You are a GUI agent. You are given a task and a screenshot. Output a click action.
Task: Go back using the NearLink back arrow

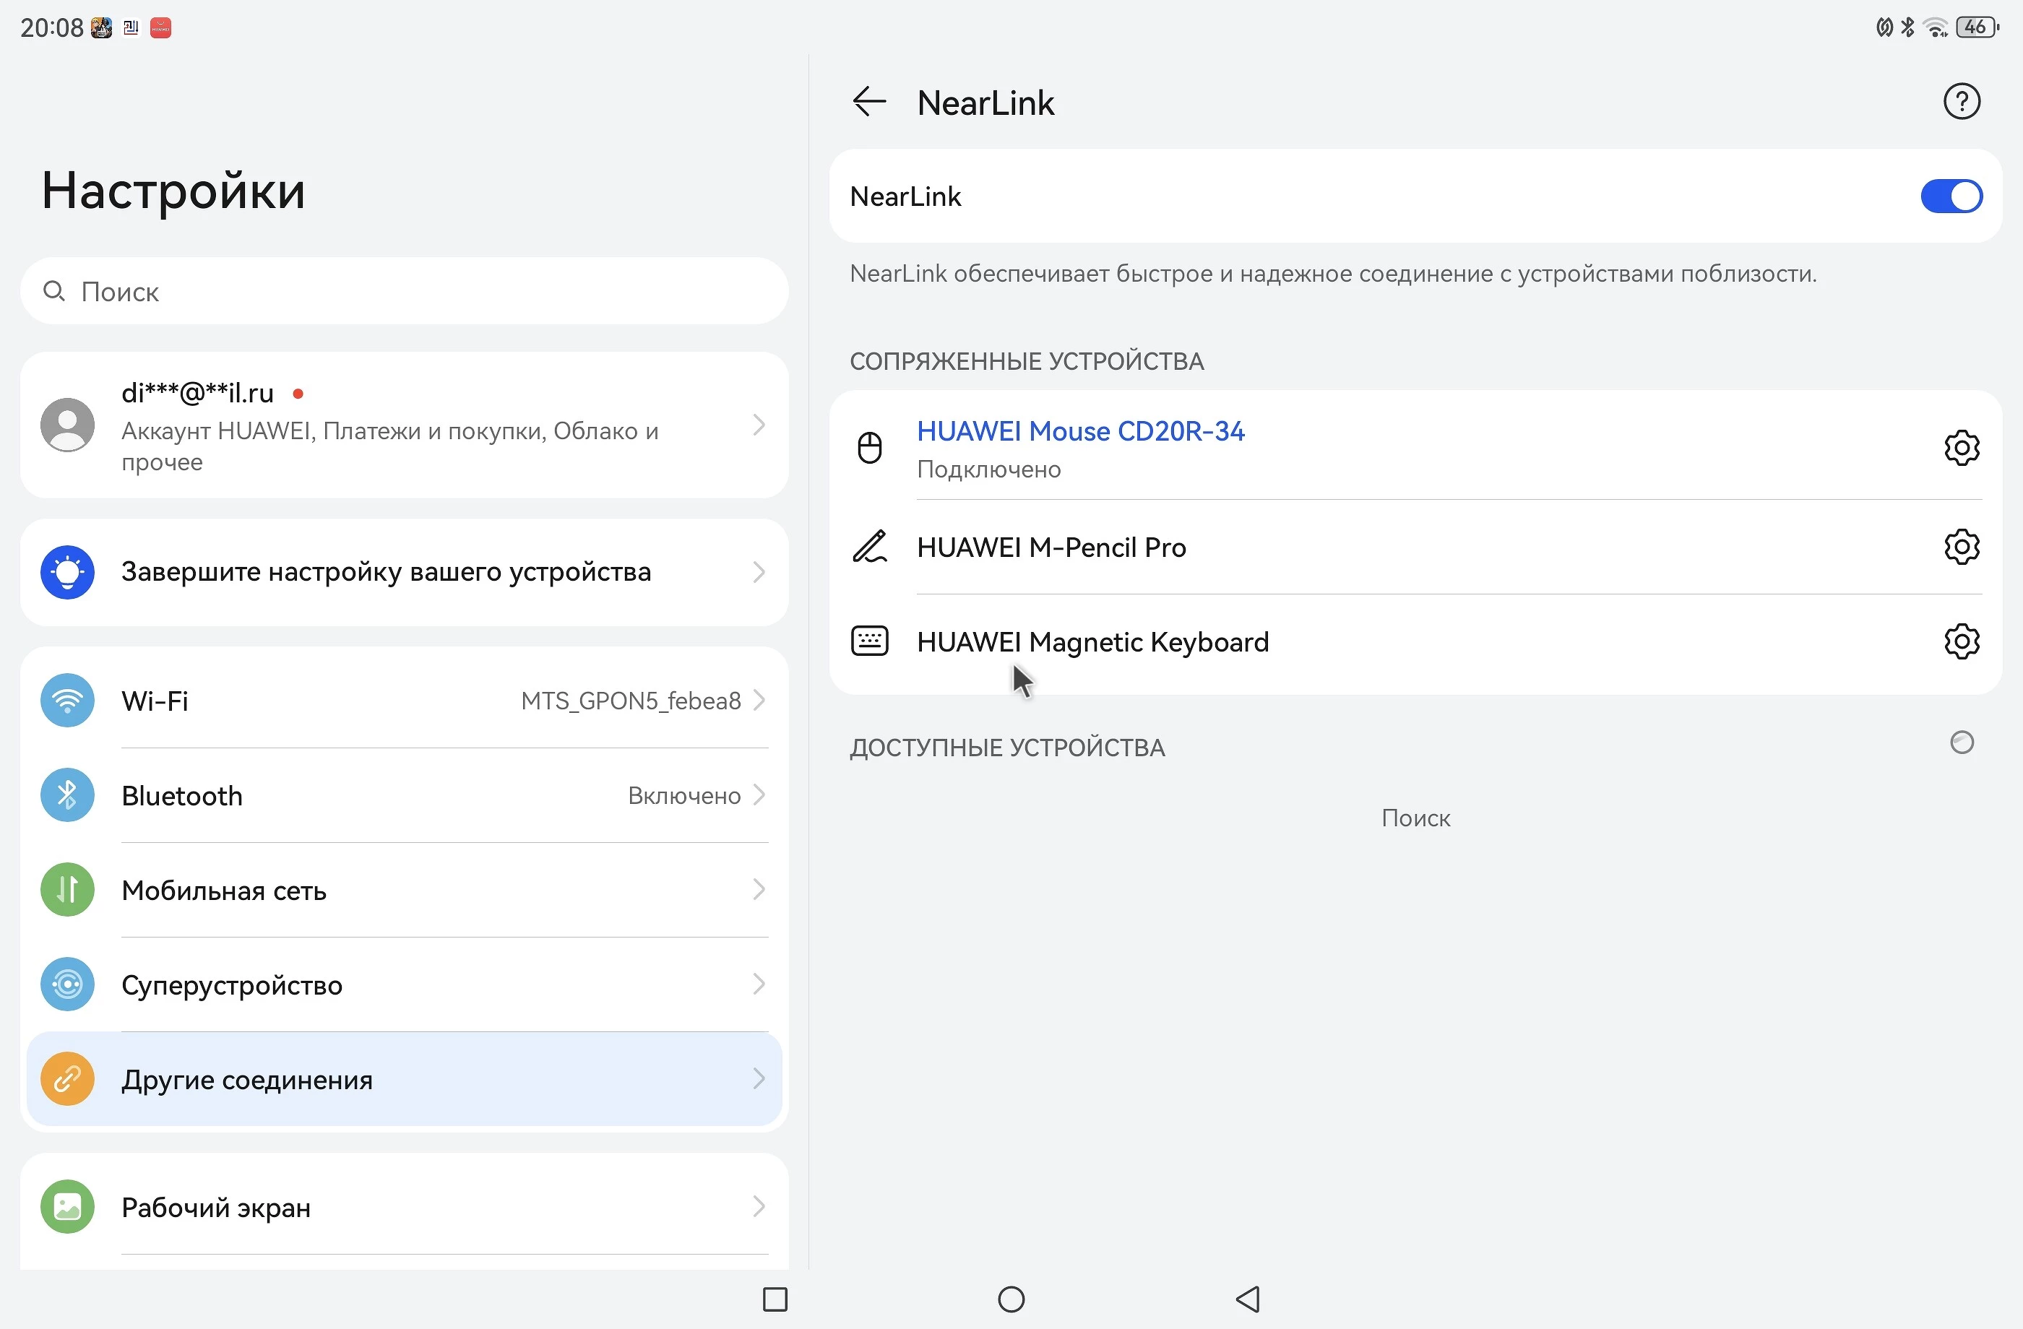(x=868, y=102)
